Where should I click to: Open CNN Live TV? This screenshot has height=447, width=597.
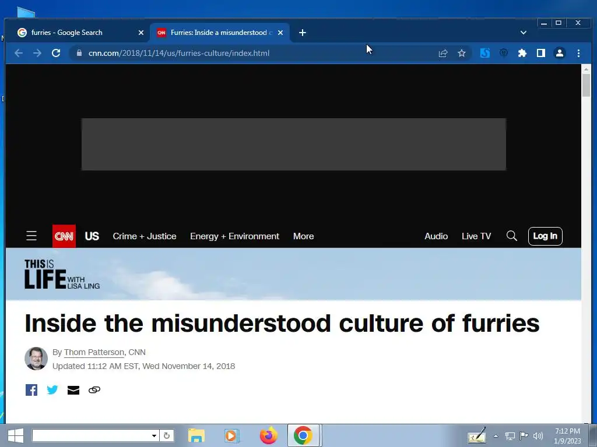point(476,236)
